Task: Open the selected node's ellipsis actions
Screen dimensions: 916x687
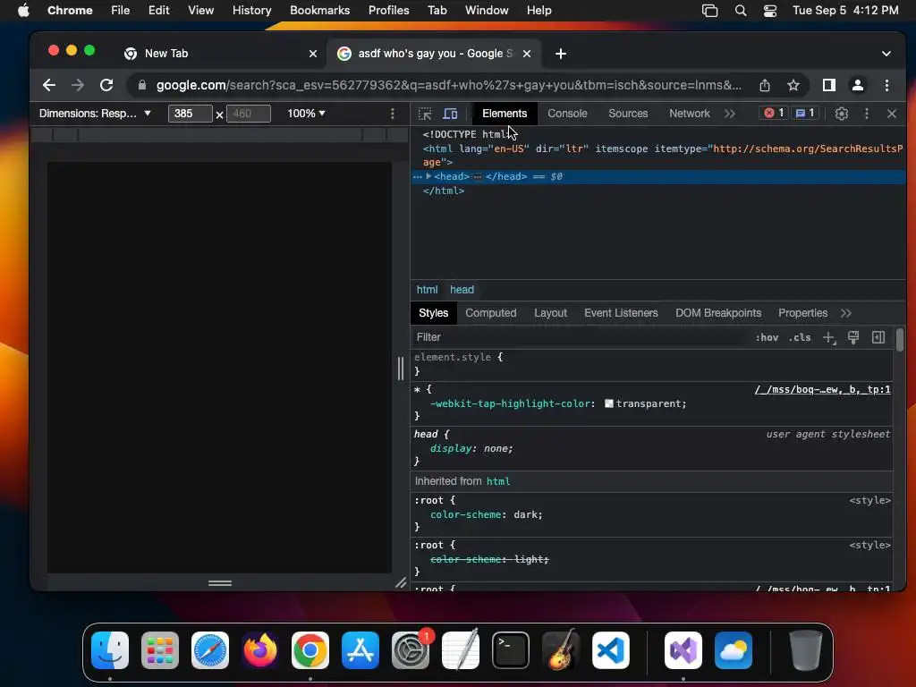Action: [x=417, y=176]
